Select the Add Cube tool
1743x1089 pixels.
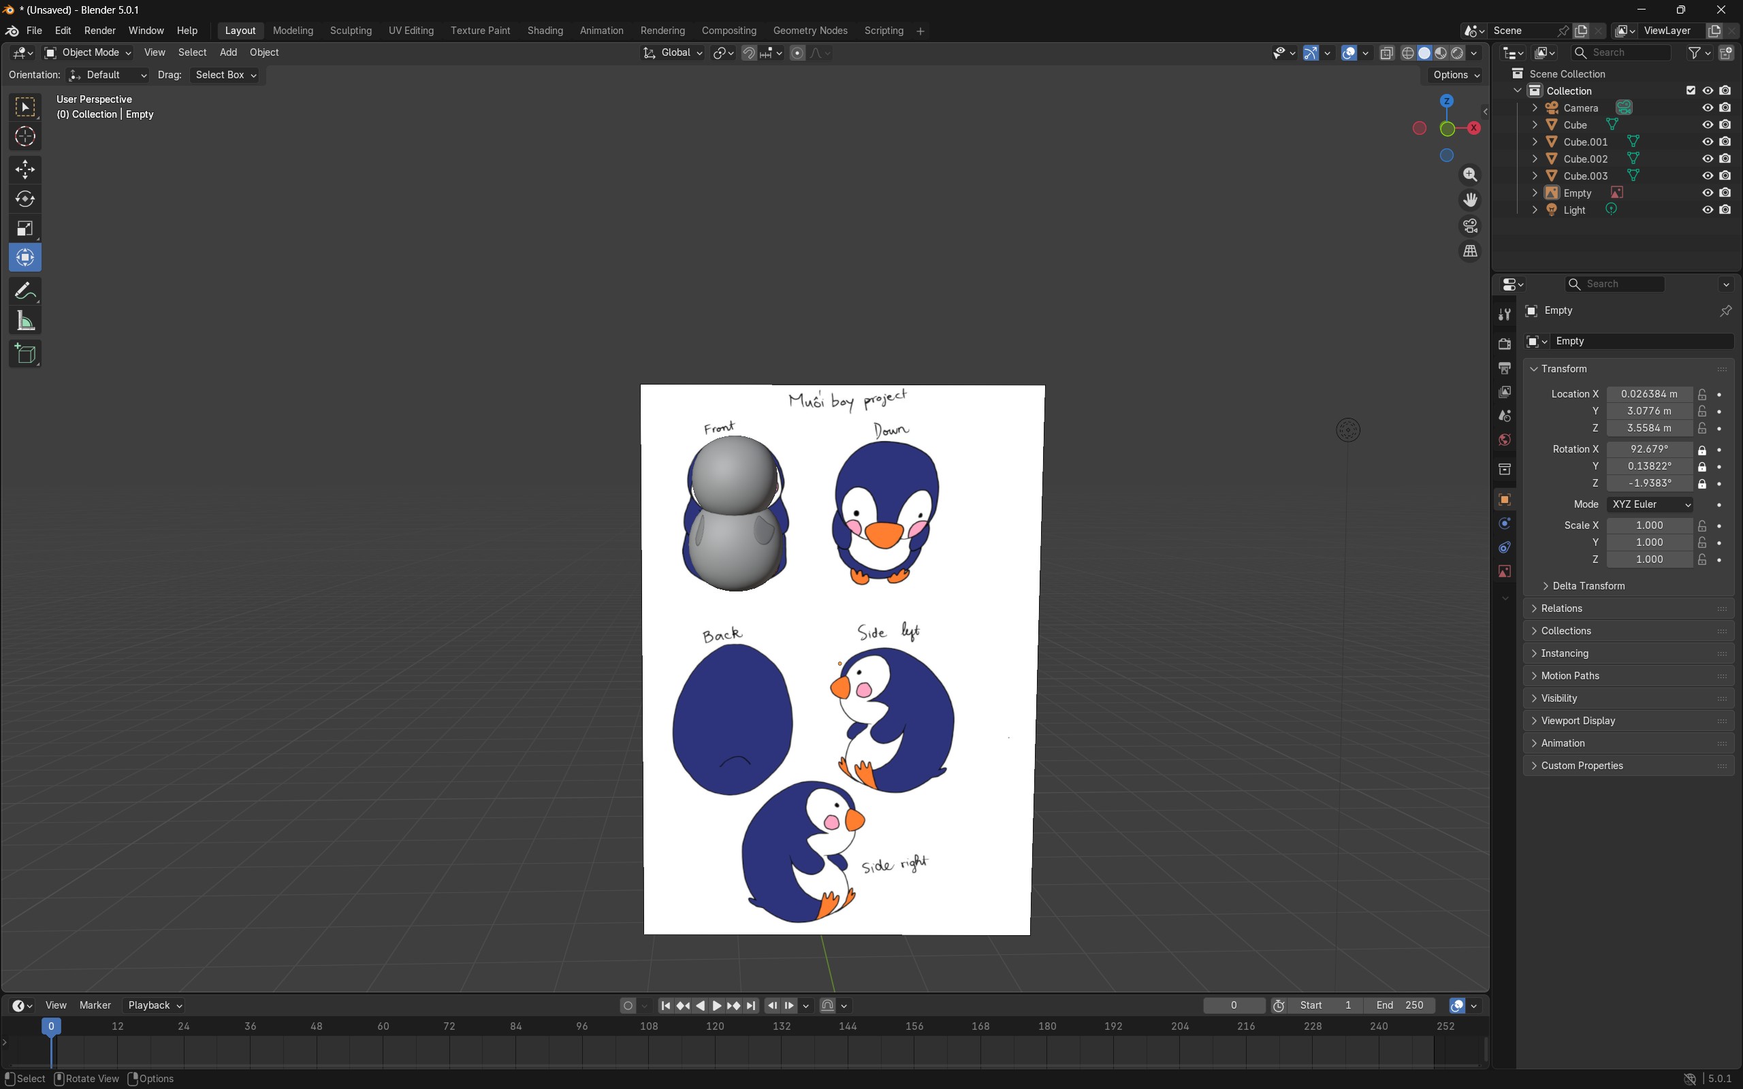[25, 354]
